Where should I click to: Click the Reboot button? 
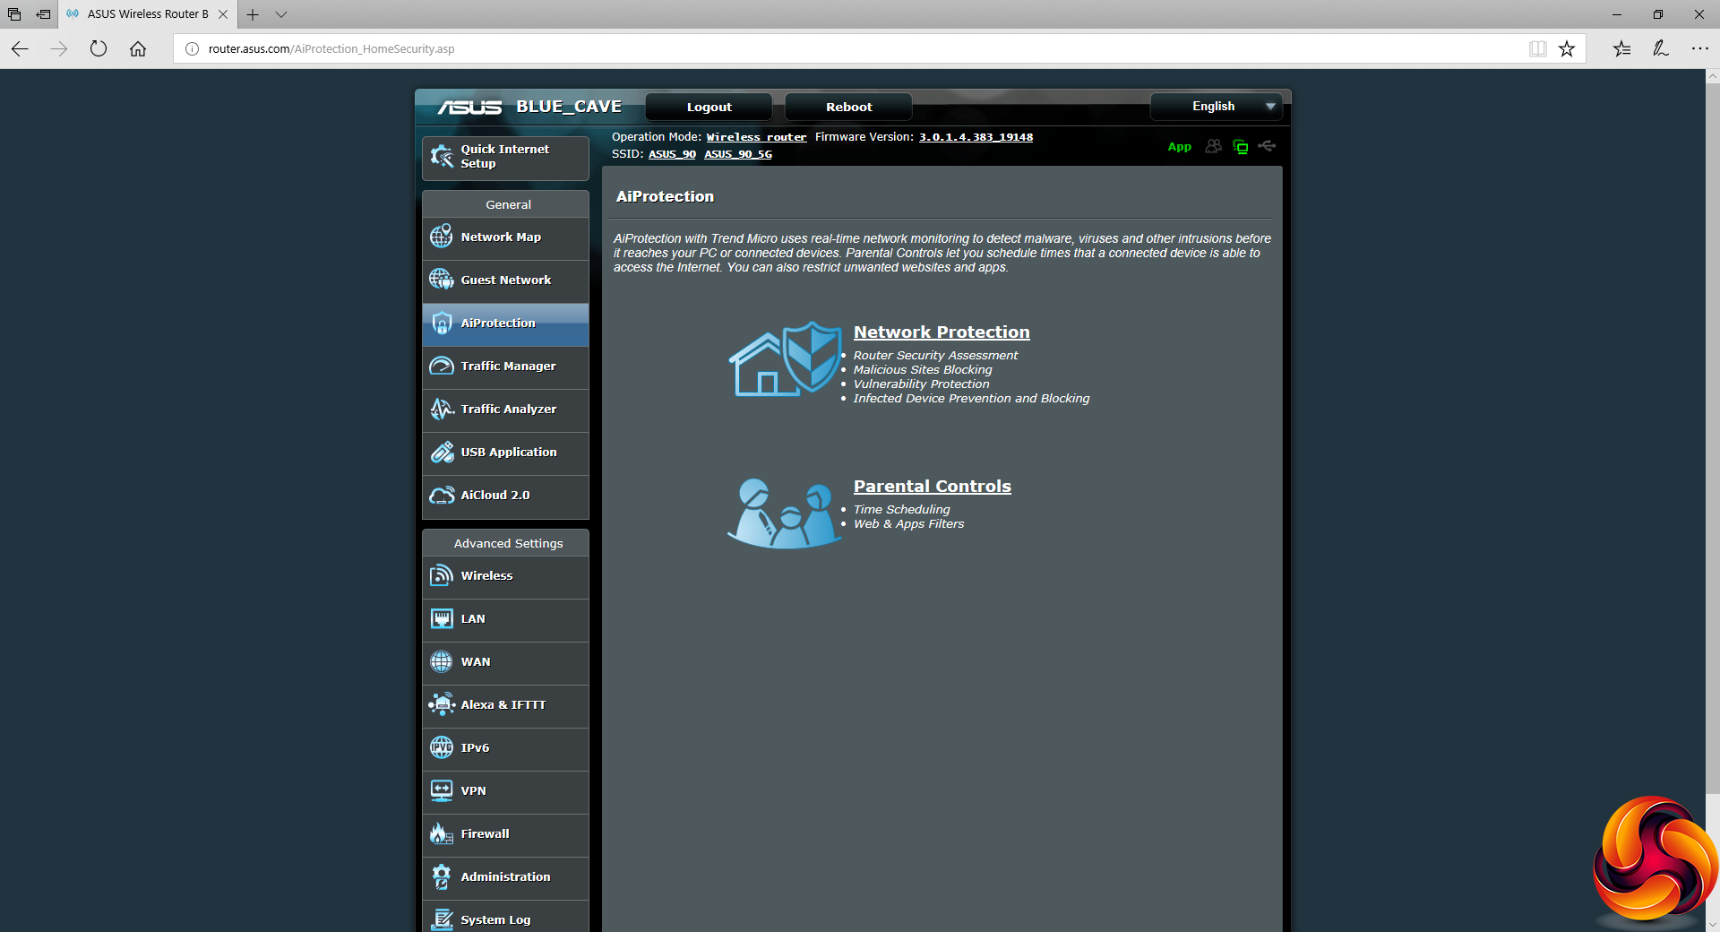(x=848, y=107)
